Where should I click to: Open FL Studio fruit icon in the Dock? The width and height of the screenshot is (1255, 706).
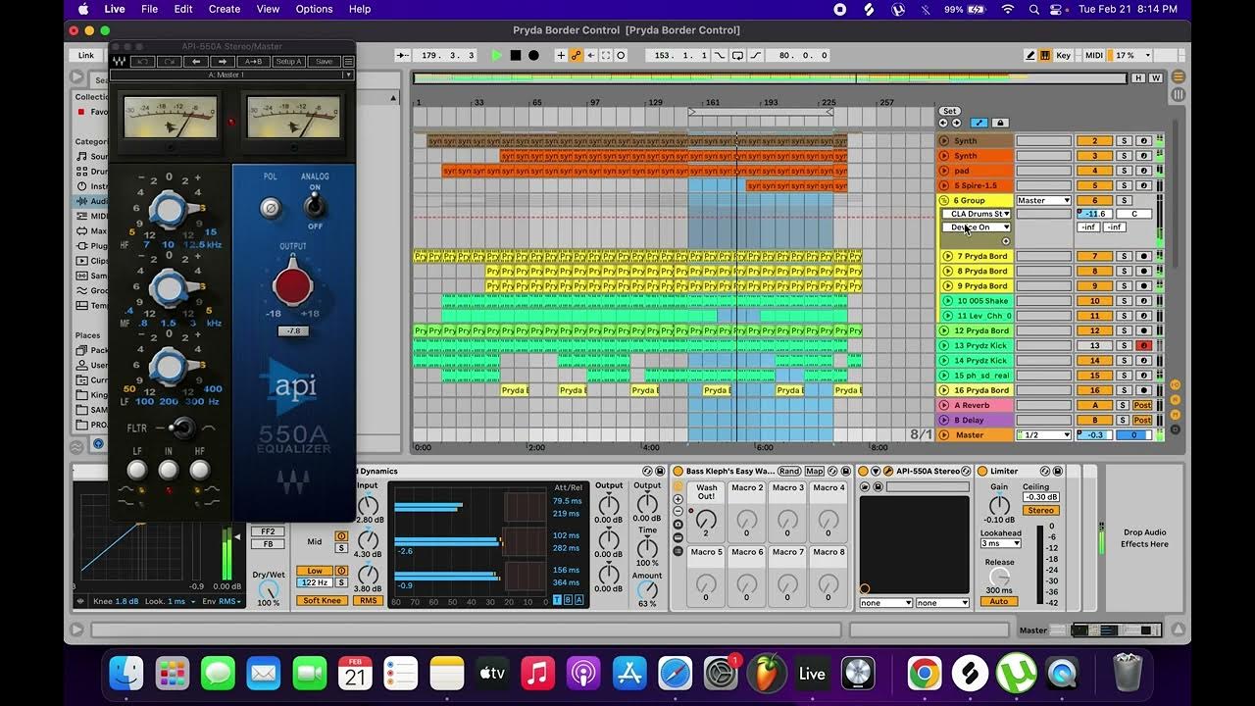tap(767, 674)
